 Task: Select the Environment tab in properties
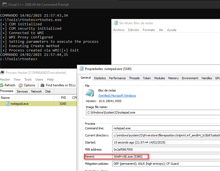(190, 78)
